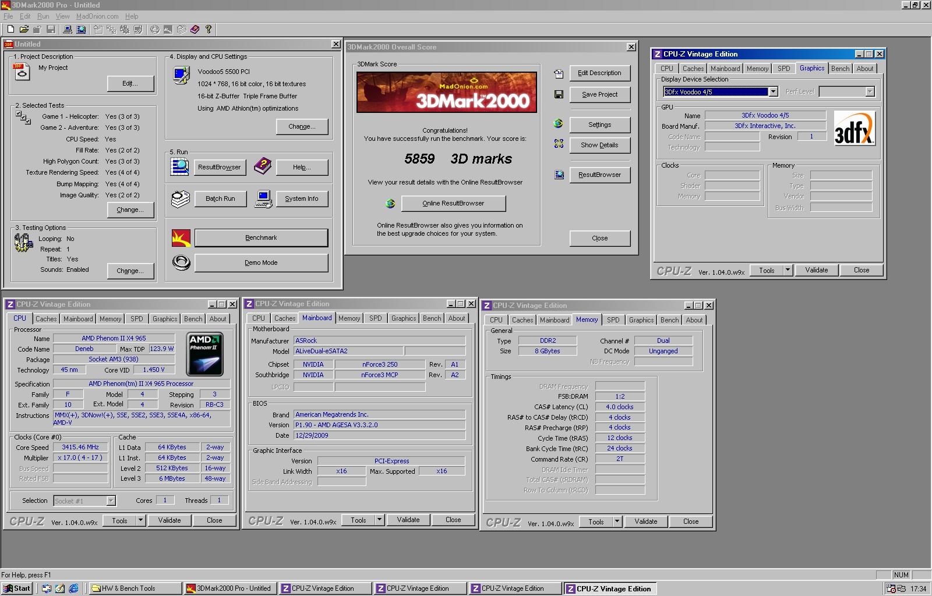Click Show Details in Overall Score dialog
The image size is (932, 596).
click(599, 145)
